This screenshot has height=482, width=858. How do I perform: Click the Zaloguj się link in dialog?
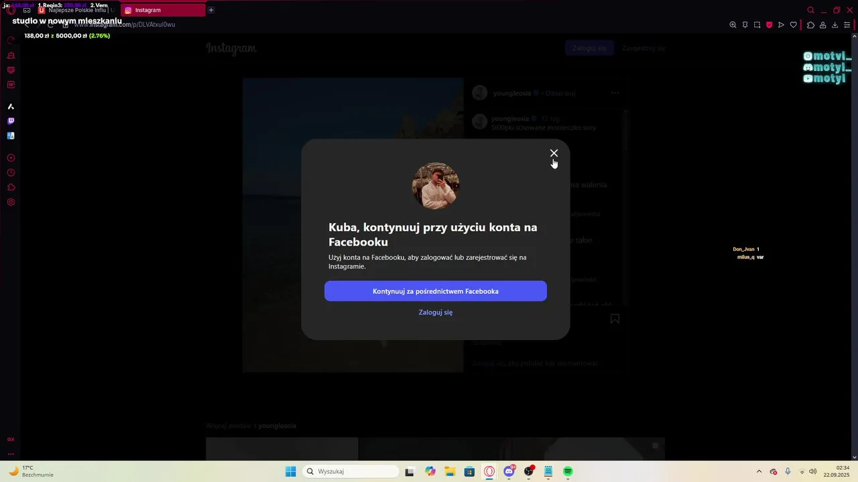click(x=436, y=312)
